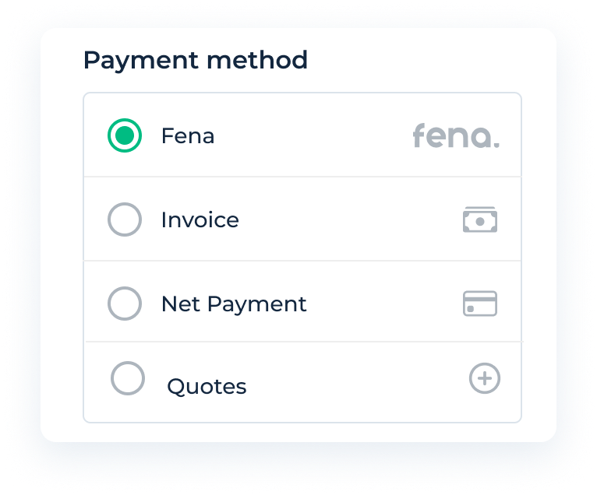
Task: Pick the Quotes radio button
Action: [x=128, y=379]
